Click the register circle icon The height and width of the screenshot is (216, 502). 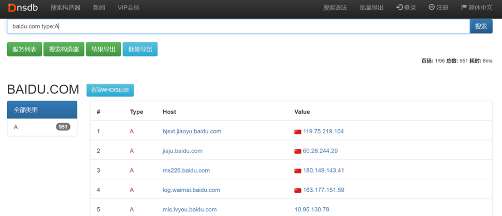pos(431,7)
